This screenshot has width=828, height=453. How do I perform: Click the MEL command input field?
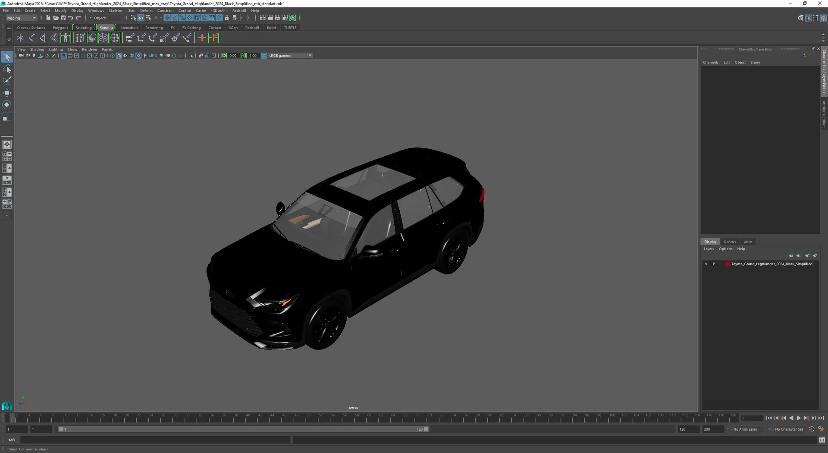point(155,440)
